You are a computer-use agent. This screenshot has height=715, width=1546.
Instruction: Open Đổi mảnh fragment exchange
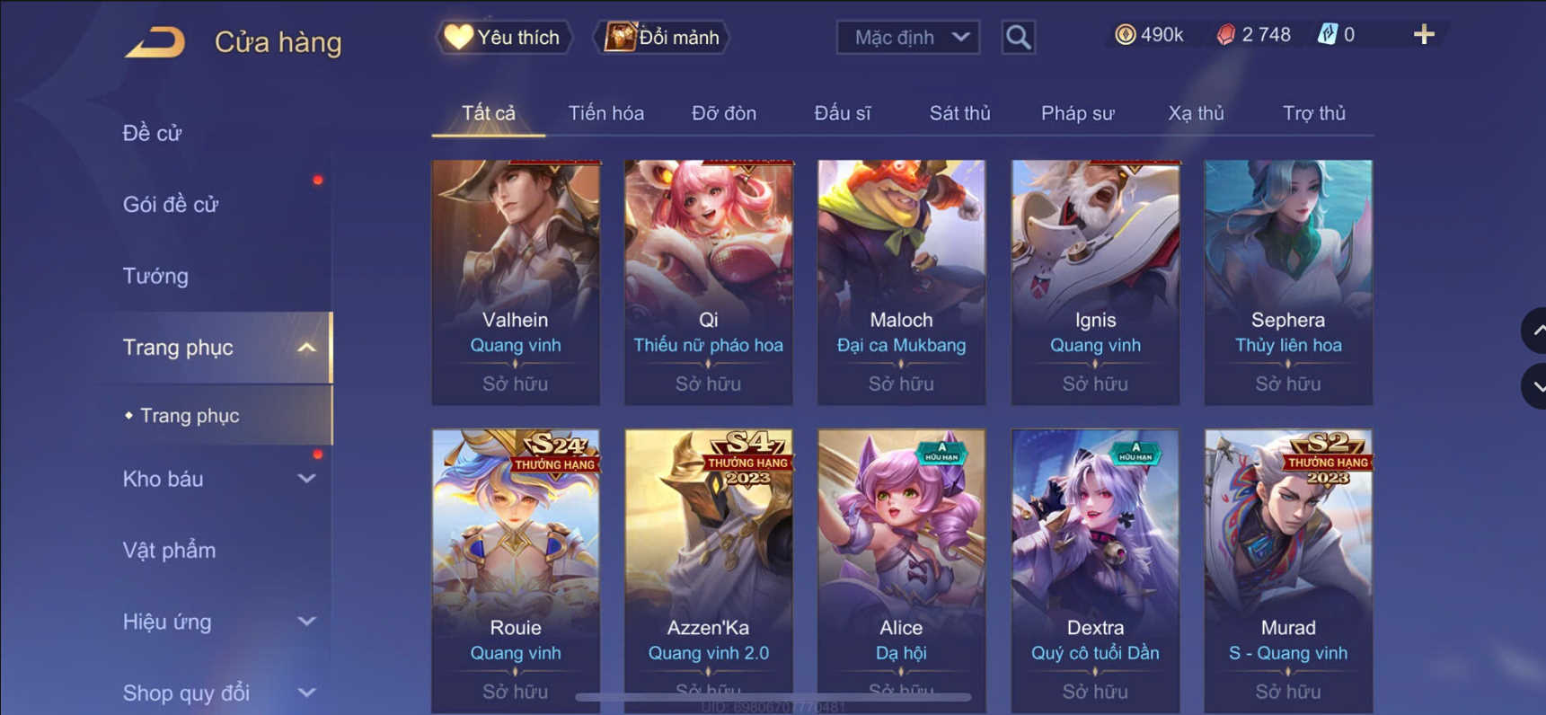662,37
